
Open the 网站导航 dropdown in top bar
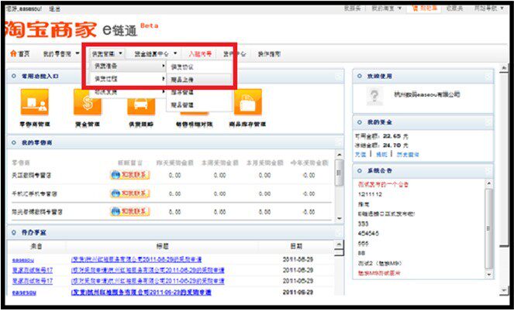tap(488, 9)
